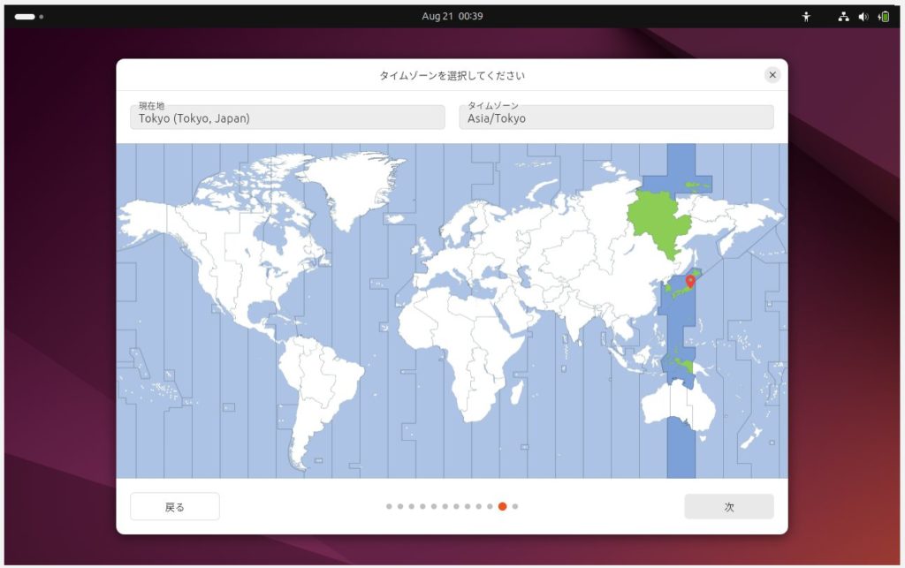Click the battery indicator icon
Viewport: 905px width, 568px height.
[884, 17]
